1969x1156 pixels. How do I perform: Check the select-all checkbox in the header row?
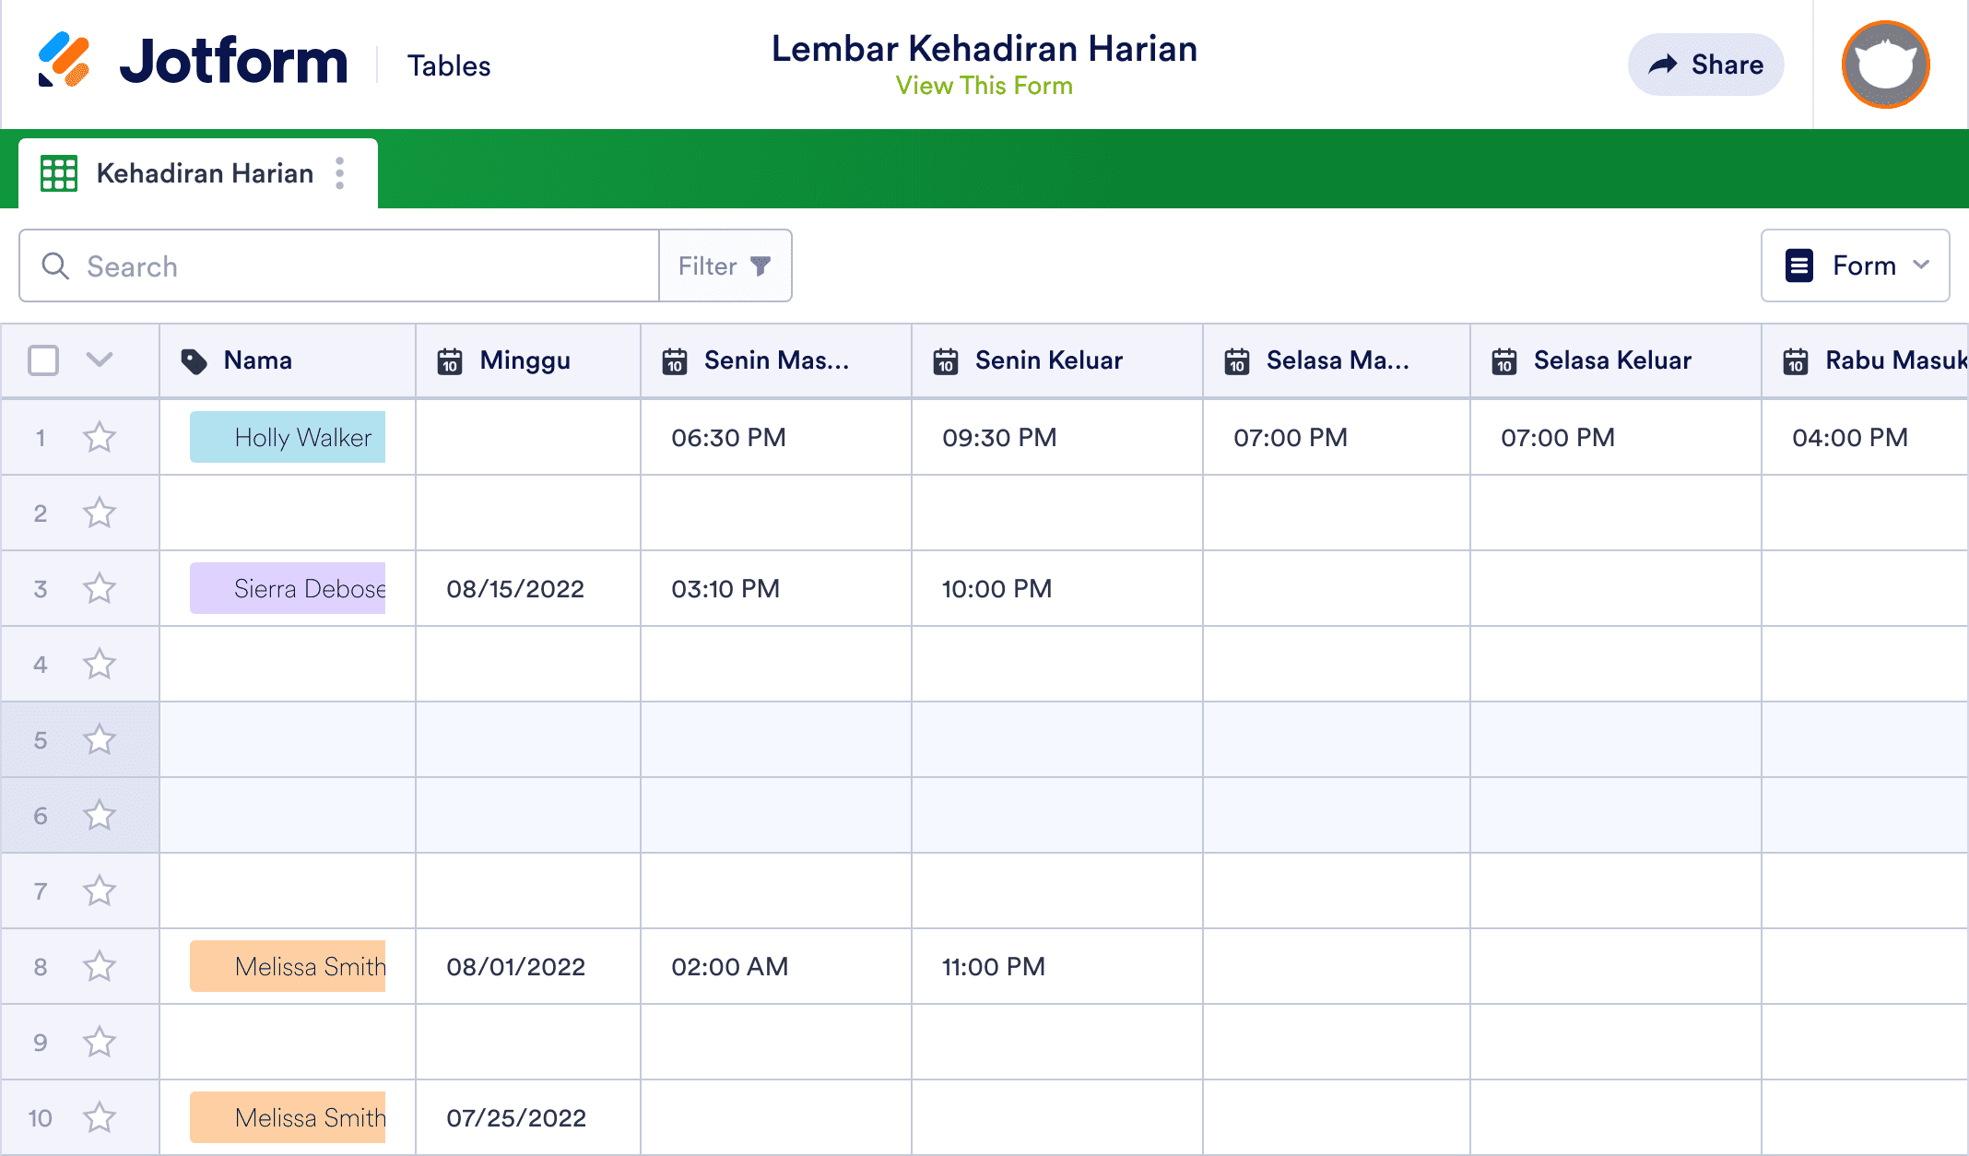pos(42,360)
